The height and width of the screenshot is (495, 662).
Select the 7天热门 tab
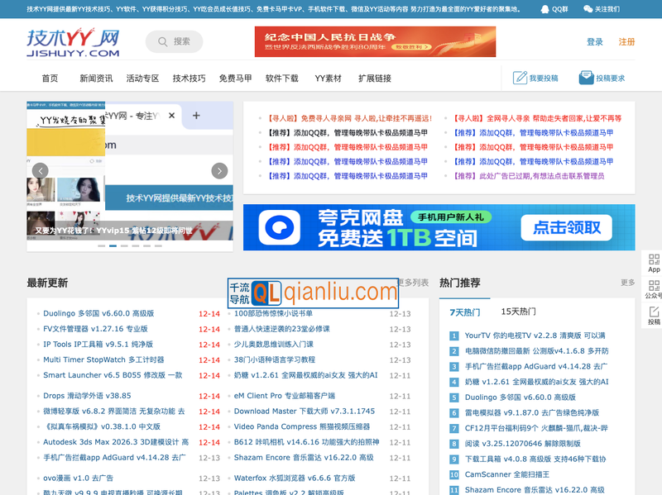pos(464,312)
